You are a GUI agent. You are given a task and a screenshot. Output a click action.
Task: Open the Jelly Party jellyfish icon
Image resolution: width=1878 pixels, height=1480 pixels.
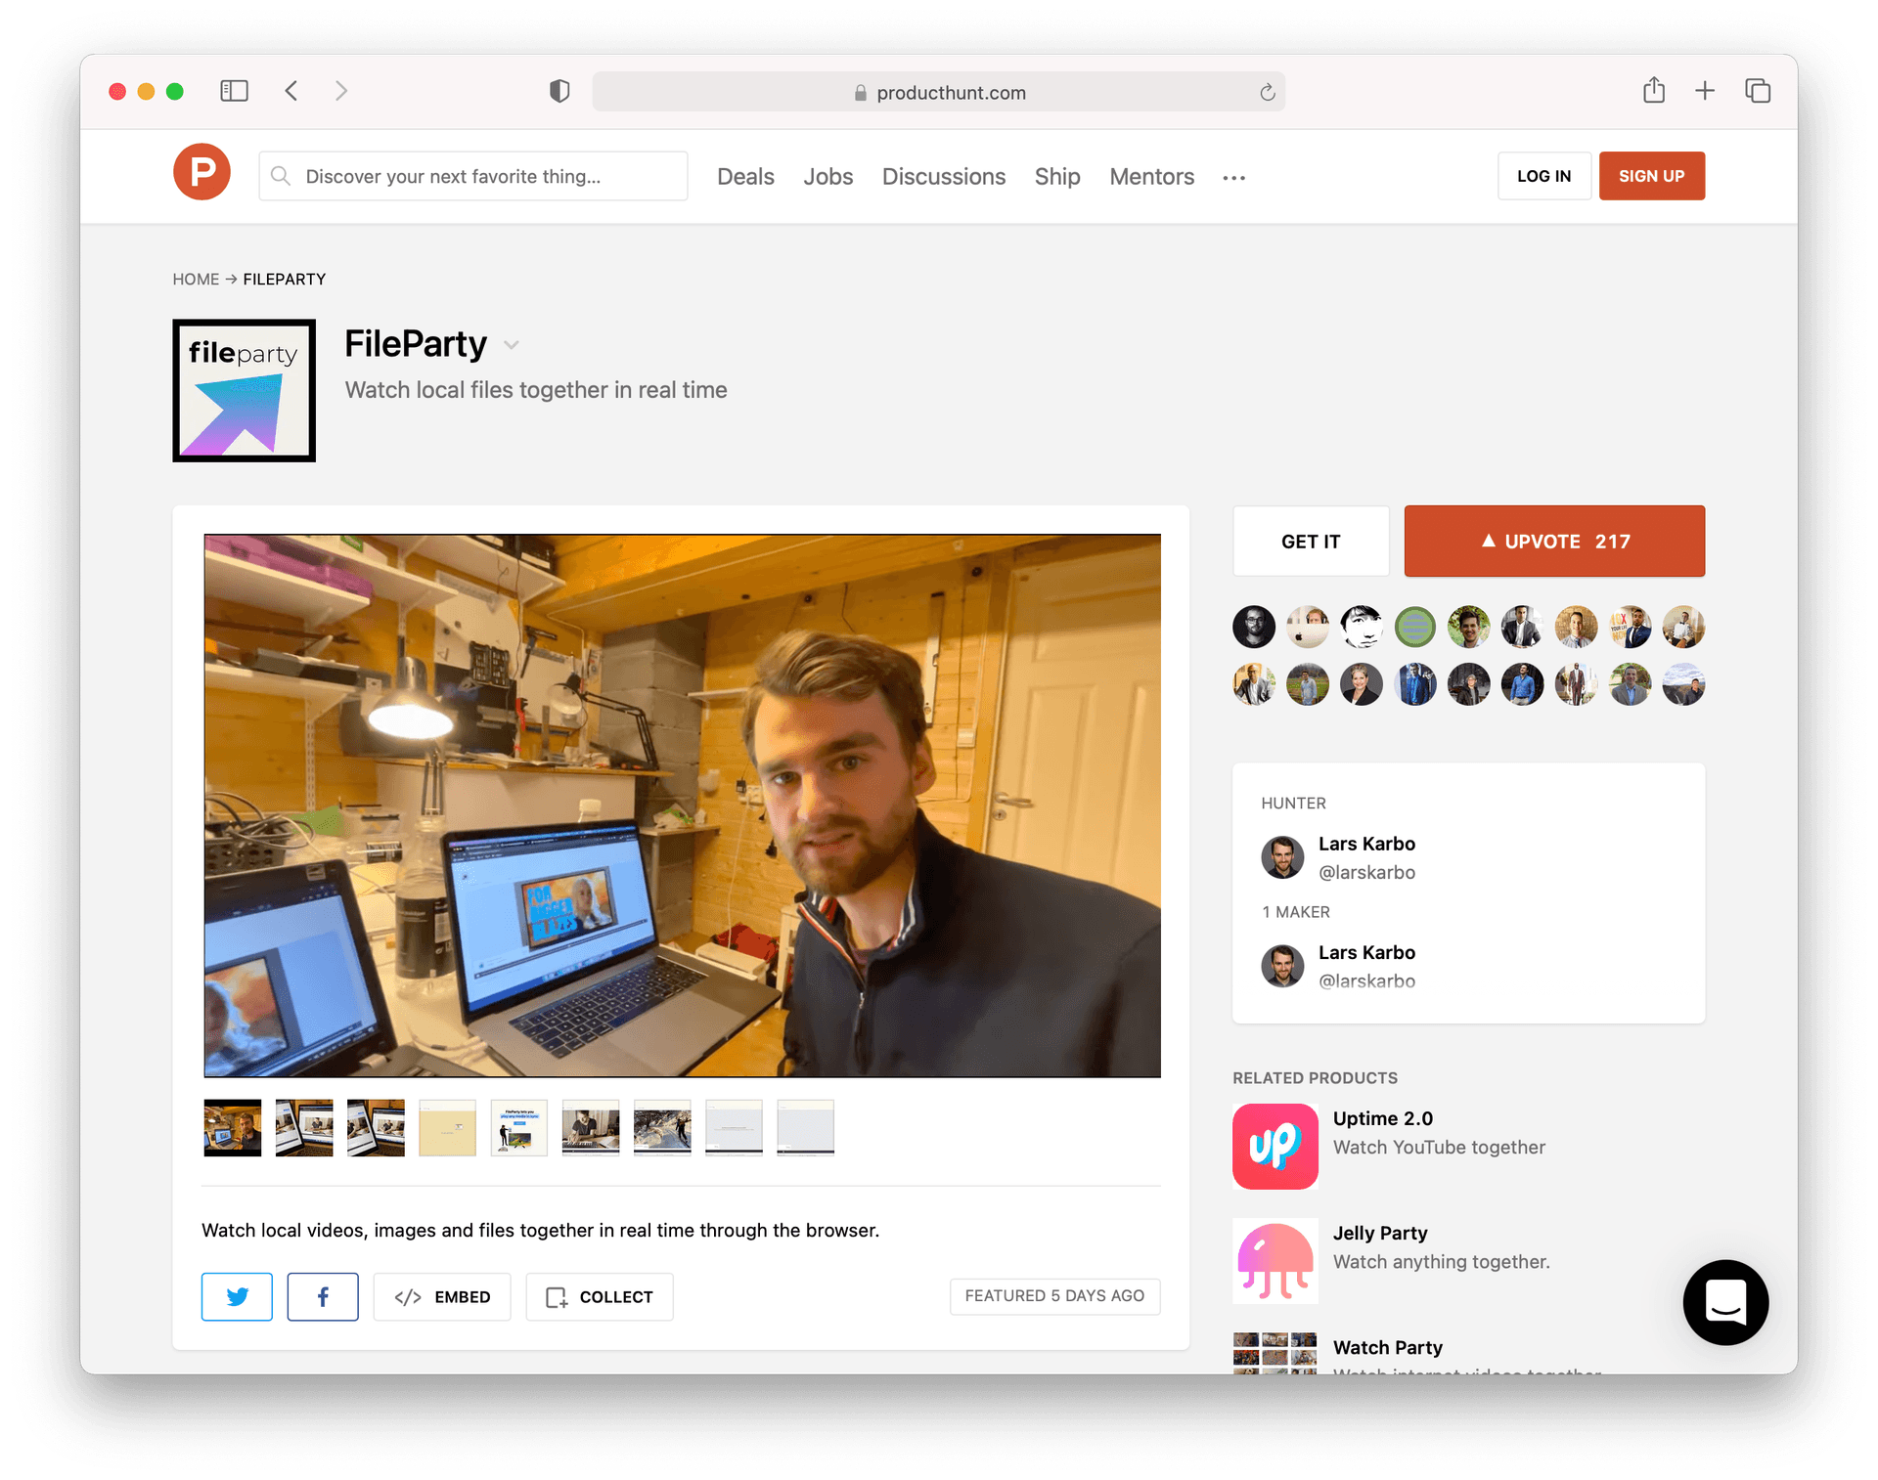(x=1275, y=1261)
